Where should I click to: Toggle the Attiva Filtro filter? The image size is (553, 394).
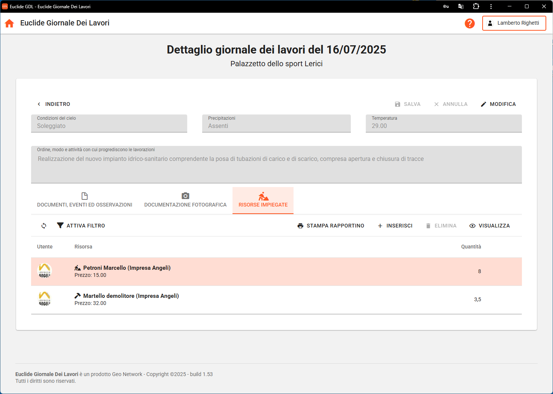pyautogui.click(x=81, y=226)
